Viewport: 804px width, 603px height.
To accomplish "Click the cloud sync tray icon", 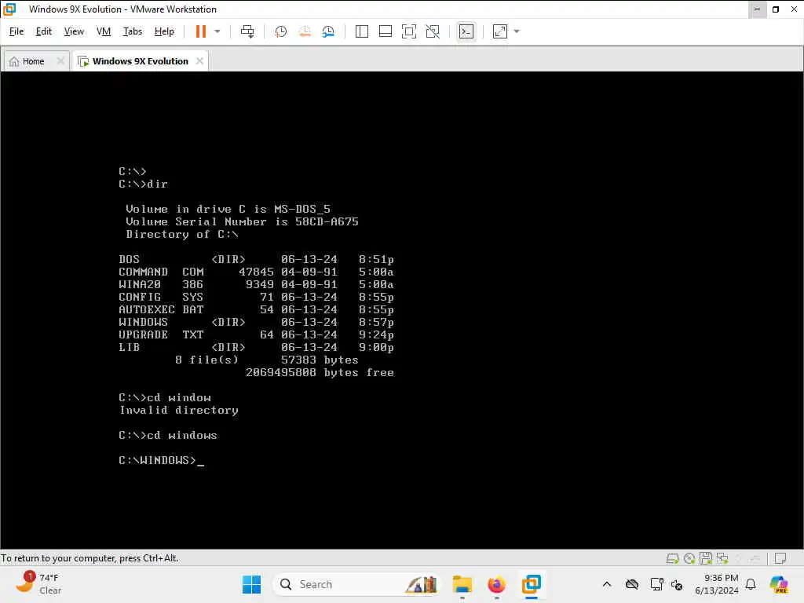I will (x=632, y=584).
